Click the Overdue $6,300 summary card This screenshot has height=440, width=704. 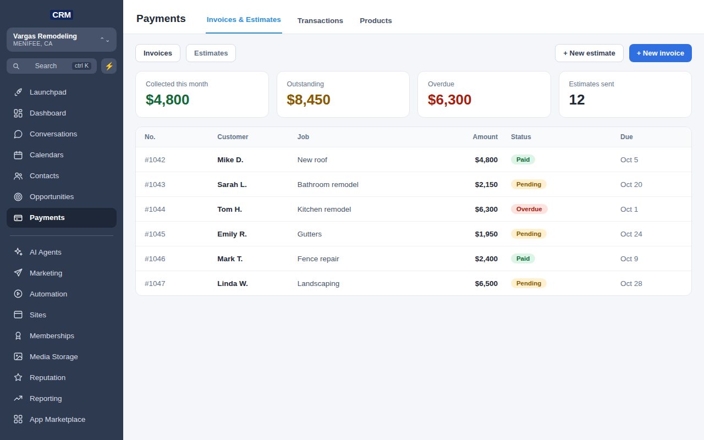484,94
